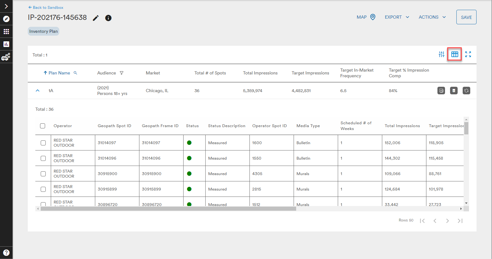
Task: Select the compass icon in the left sidebar
Action: (x=6, y=19)
